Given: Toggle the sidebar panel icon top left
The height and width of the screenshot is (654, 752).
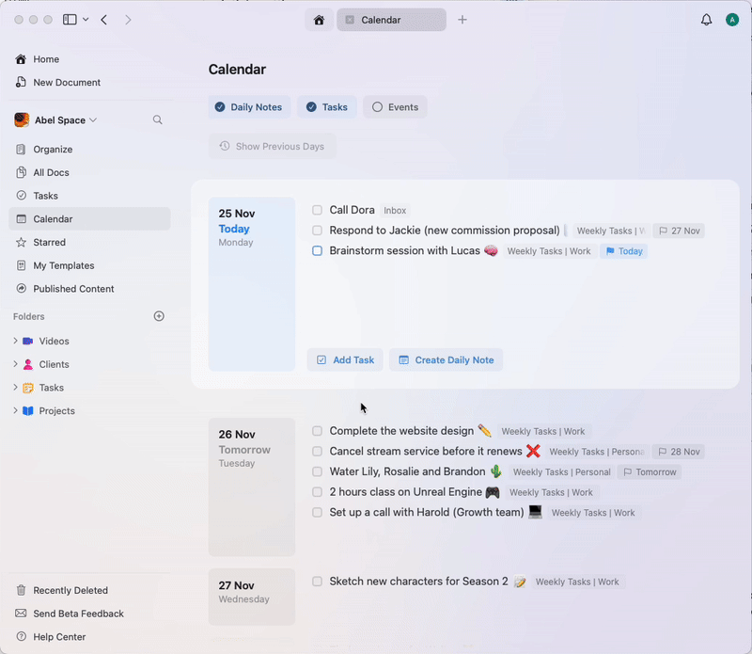Looking at the screenshot, I should coord(69,19).
